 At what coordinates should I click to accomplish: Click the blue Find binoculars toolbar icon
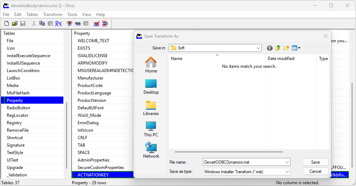[58, 23]
